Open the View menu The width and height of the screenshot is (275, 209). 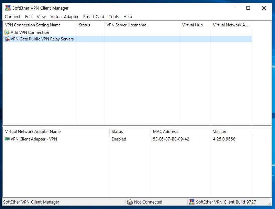[x=41, y=16]
